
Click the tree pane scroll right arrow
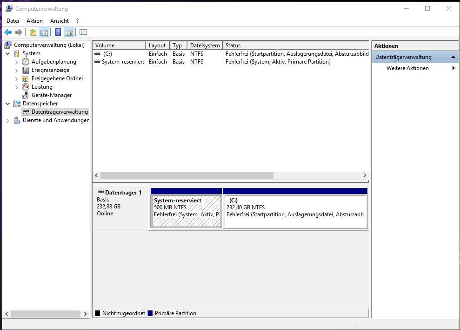point(86,314)
